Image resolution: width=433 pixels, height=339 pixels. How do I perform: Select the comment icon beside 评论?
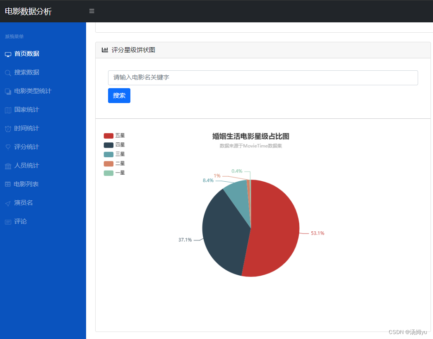click(7, 221)
